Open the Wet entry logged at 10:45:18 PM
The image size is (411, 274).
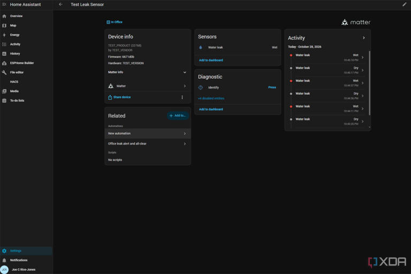[326, 57]
